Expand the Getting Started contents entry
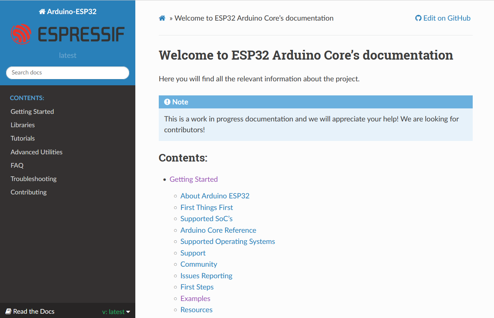 click(x=193, y=179)
